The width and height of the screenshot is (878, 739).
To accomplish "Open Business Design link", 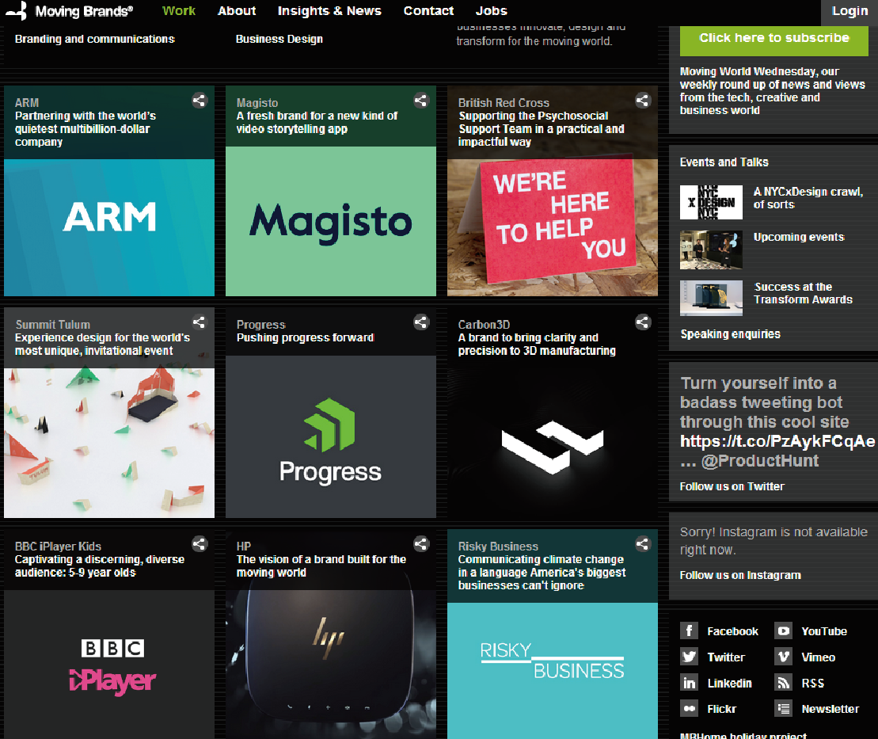I will (x=279, y=40).
